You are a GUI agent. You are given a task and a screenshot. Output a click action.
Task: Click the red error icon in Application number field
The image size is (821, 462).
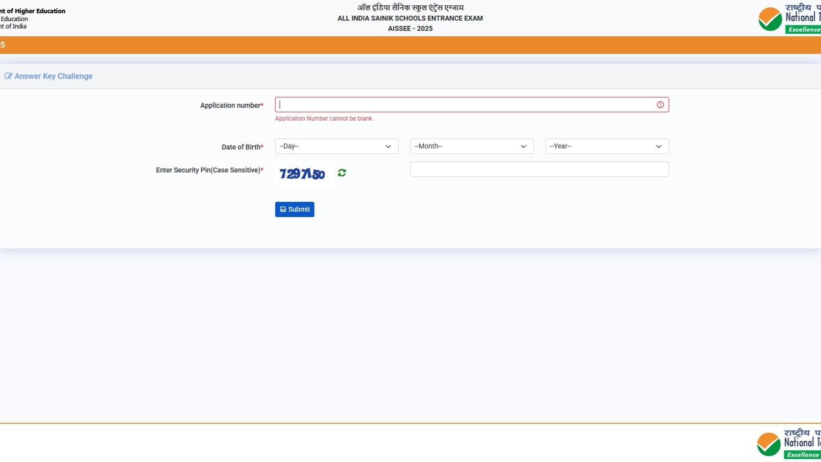pyautogui.click(x=660, y=105)
